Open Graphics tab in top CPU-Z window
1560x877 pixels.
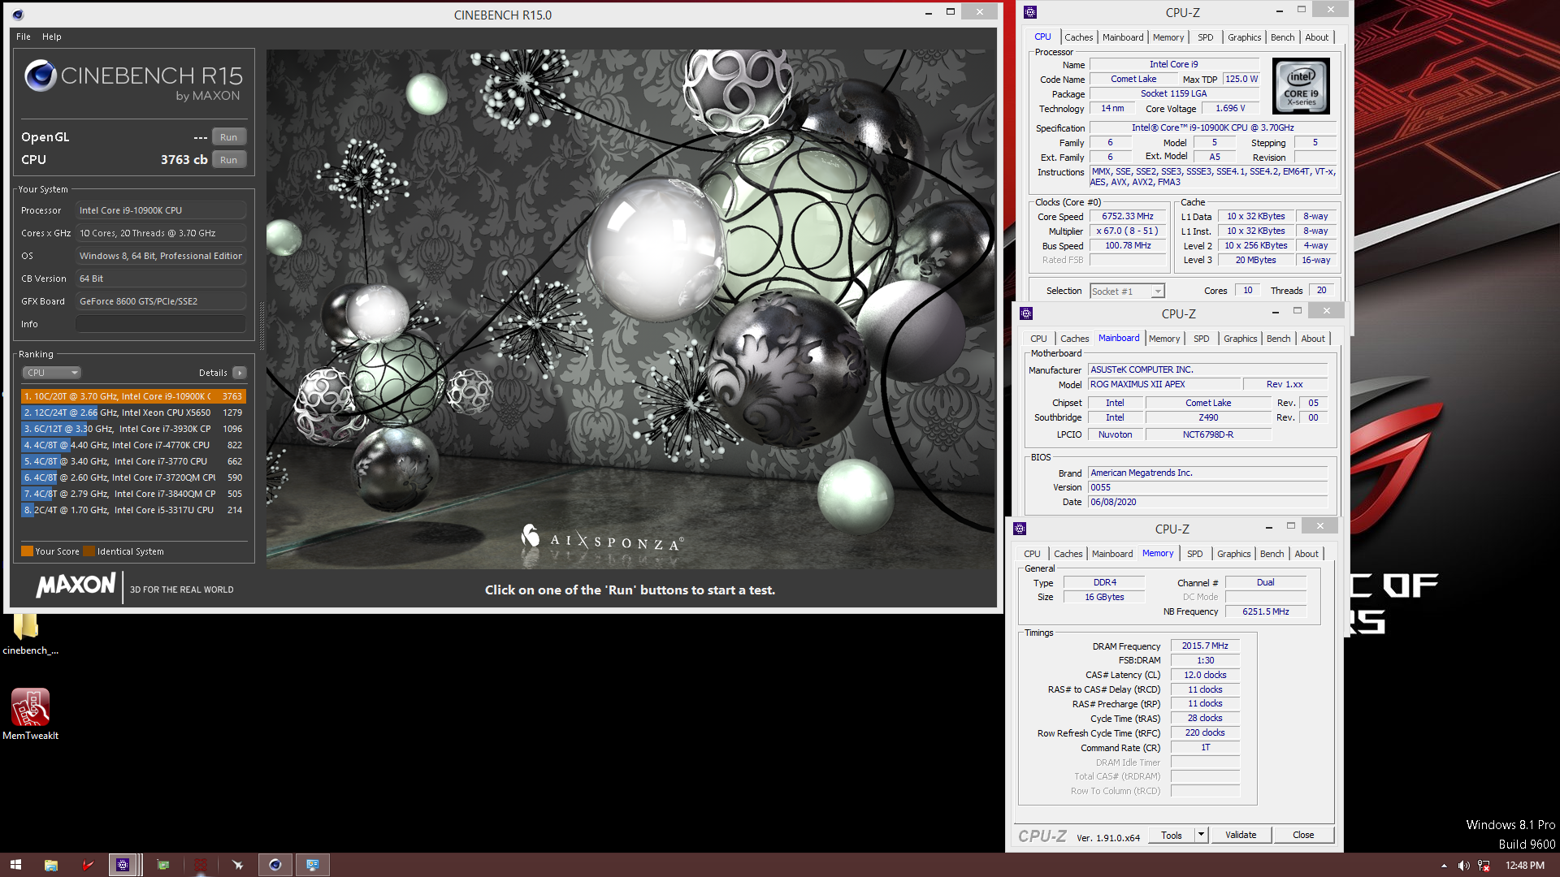tap(1244, 37)
